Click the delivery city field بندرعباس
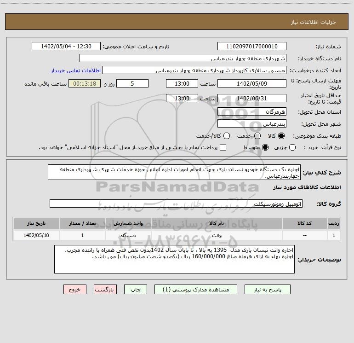354x343 pixels. 252,123
